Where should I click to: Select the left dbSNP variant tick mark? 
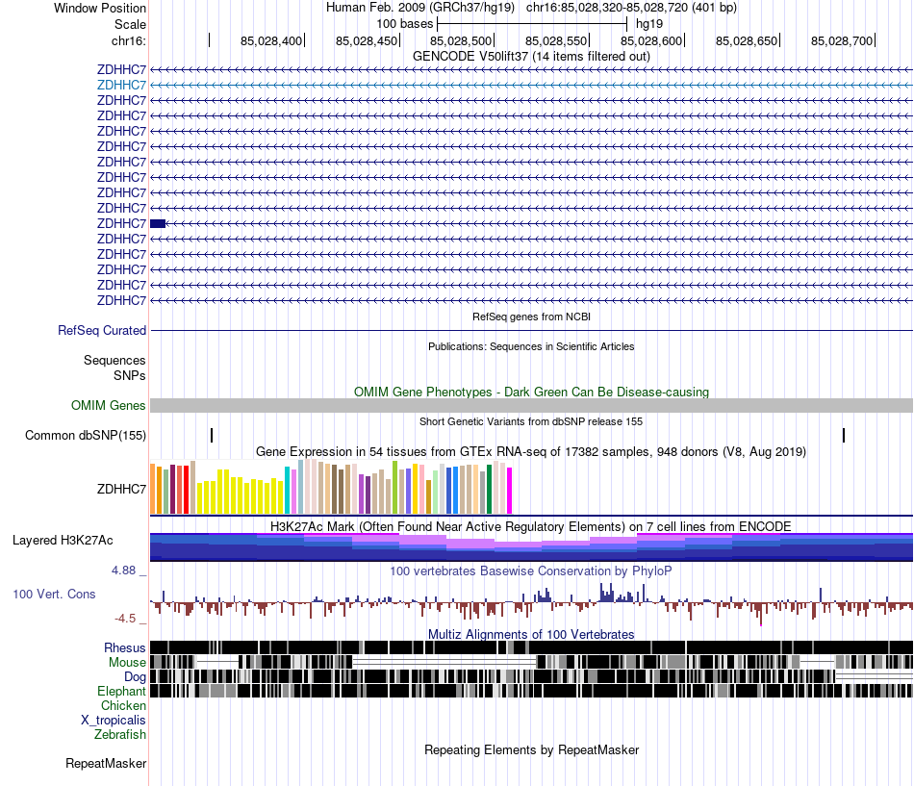(212, 435)
